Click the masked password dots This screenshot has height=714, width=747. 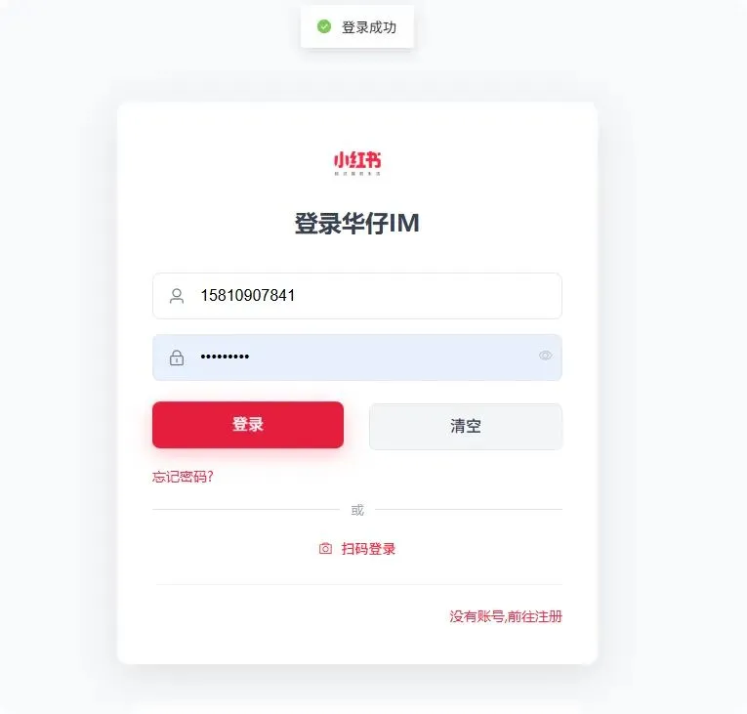click(225, 357)
